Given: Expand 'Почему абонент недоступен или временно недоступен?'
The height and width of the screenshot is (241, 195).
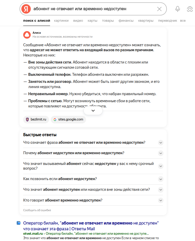Looking at the screenshot, I should click(161, 153).
